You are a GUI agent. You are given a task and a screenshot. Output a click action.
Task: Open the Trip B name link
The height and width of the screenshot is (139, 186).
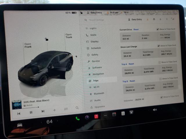125,81
